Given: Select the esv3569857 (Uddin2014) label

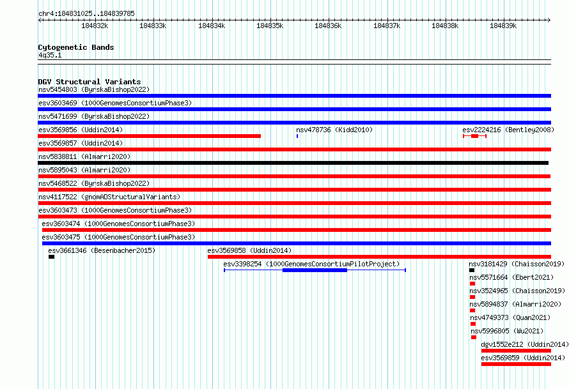Looking at the screenshot, I should coord(81,143).
